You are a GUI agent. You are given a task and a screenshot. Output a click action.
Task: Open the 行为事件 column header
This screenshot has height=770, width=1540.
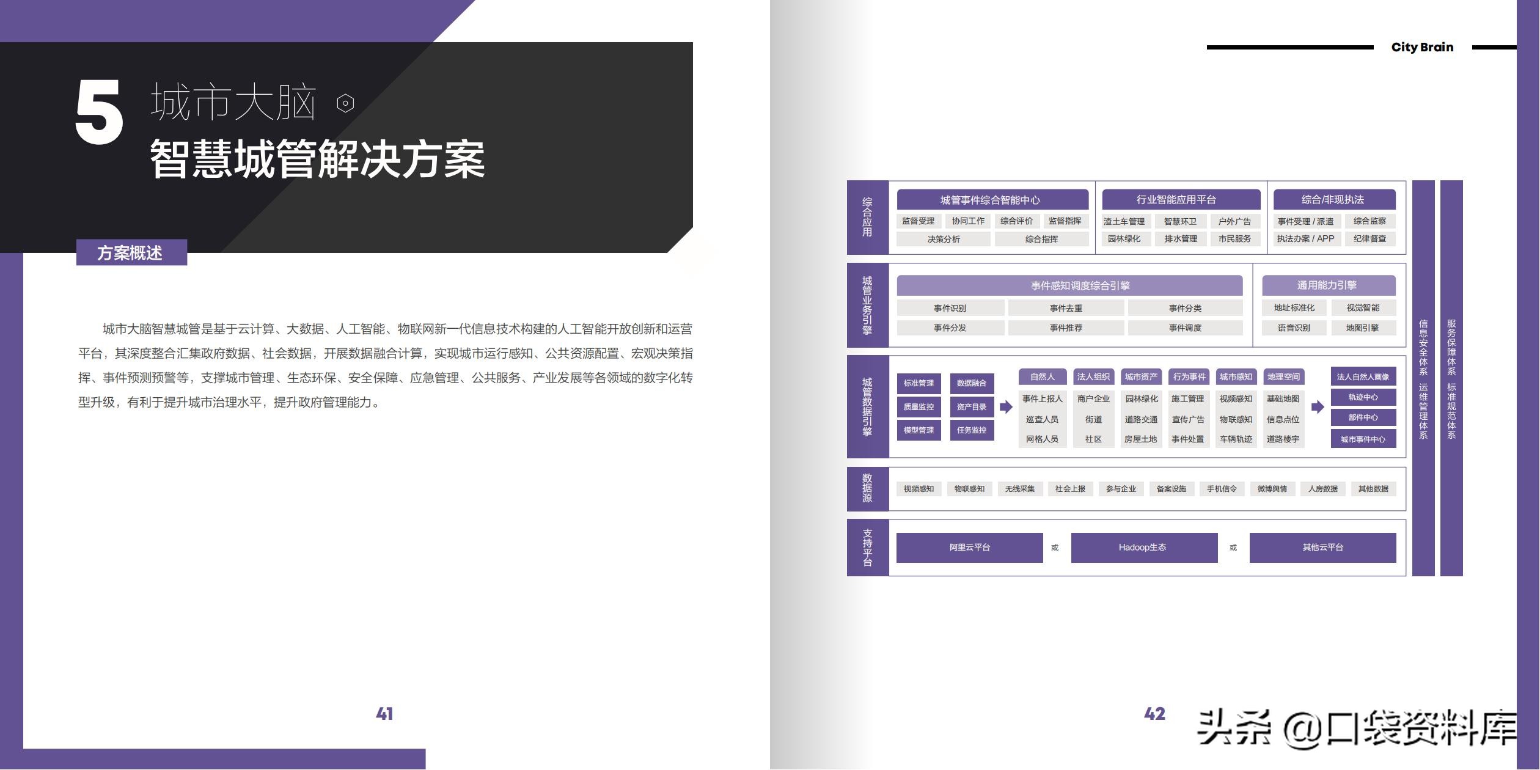(x=1189, y=377)
